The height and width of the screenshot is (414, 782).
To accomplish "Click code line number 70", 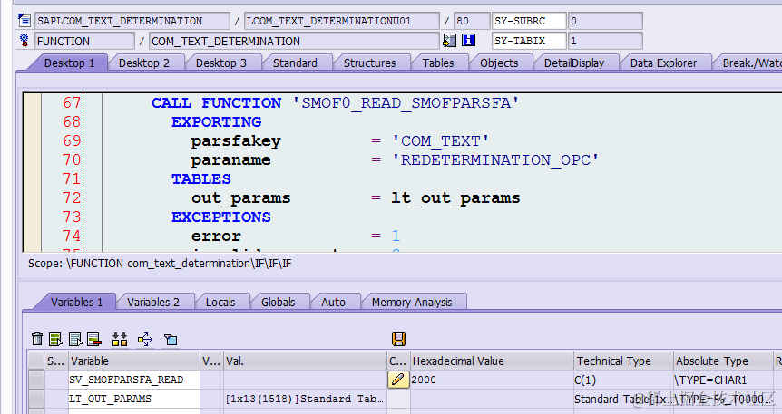I will [72, 160].
